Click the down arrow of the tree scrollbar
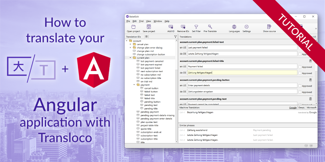 click(x=177, y=142)
